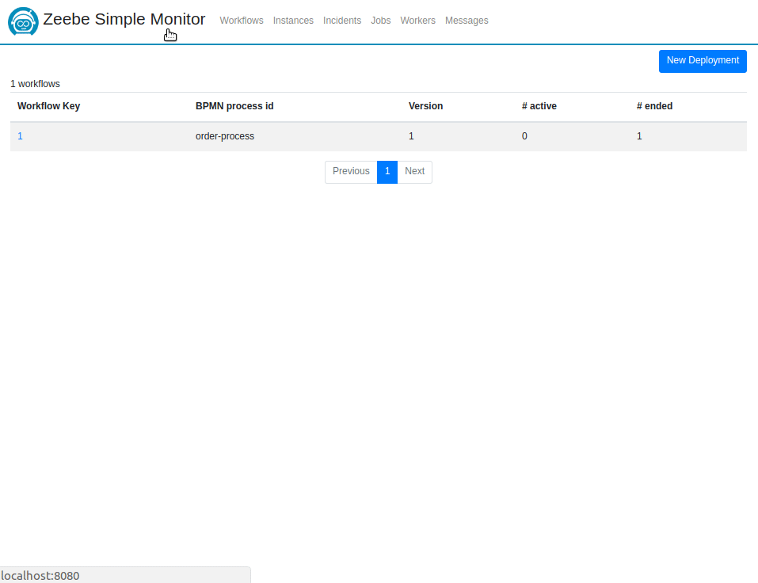This screenshot has height=583, width=758.
Task: Click the 'Version' column header
Action: click(425, 106)
